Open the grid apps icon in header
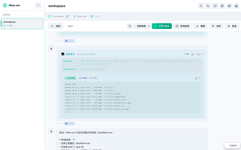The height and width of the screenshot is (150, 241). click(222, 6)
